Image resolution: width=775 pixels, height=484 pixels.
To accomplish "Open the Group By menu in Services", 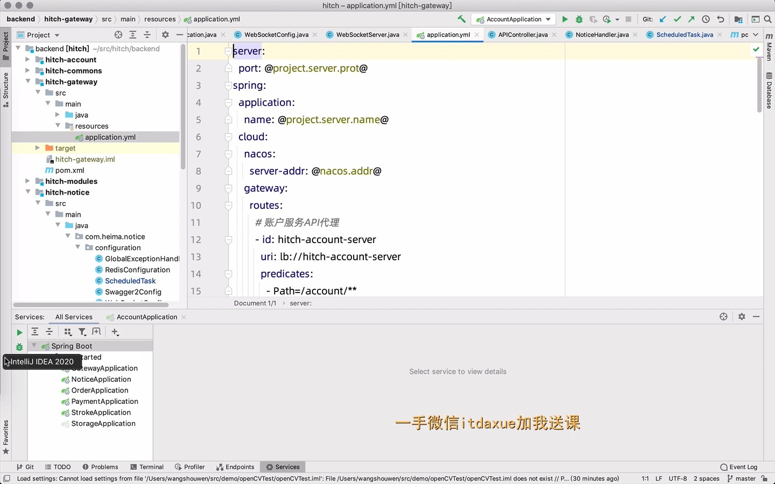I will point(68,332).
